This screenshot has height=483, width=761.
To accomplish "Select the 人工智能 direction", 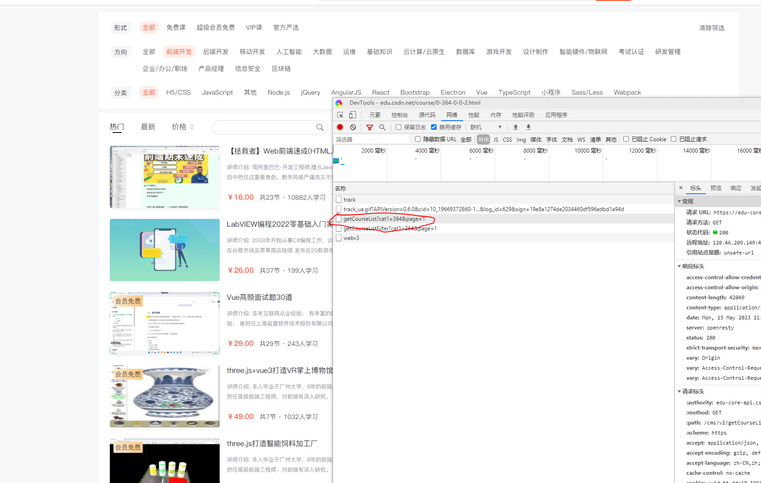I will tap(289, 52).
